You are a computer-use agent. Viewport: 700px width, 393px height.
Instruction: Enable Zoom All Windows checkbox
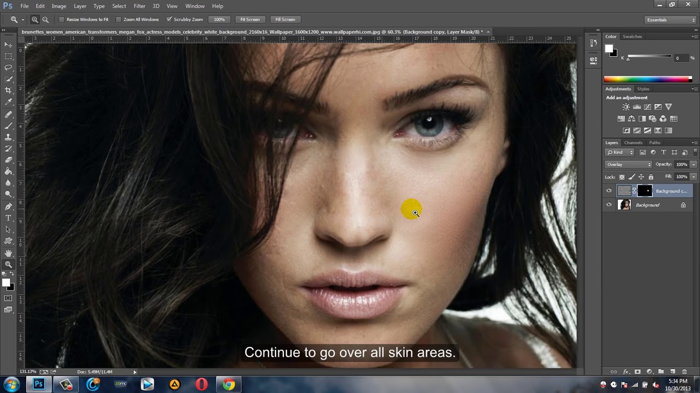119,20
